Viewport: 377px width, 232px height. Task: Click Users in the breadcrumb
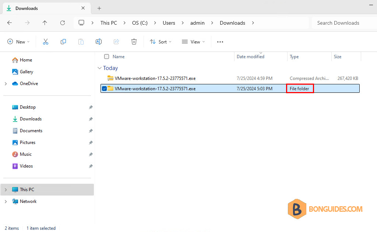[x=169, y=23]
